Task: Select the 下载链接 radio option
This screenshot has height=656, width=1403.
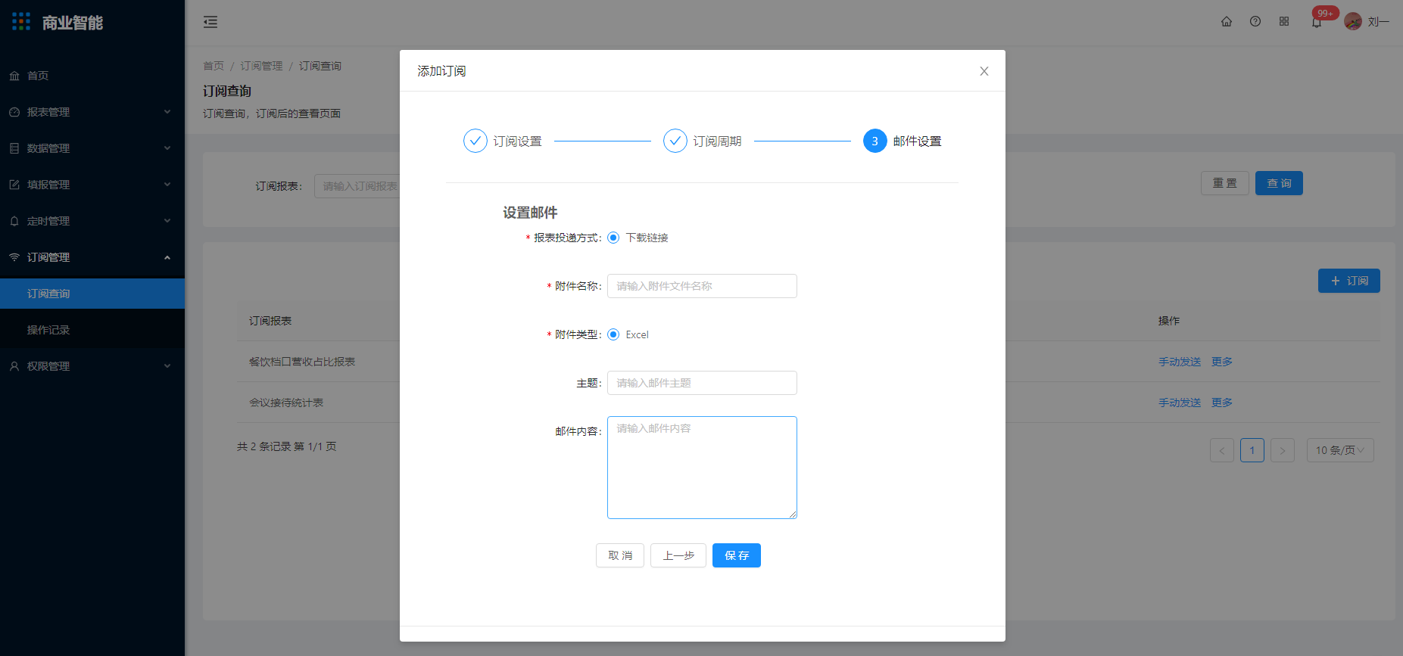Action: (x=613, y=238)
